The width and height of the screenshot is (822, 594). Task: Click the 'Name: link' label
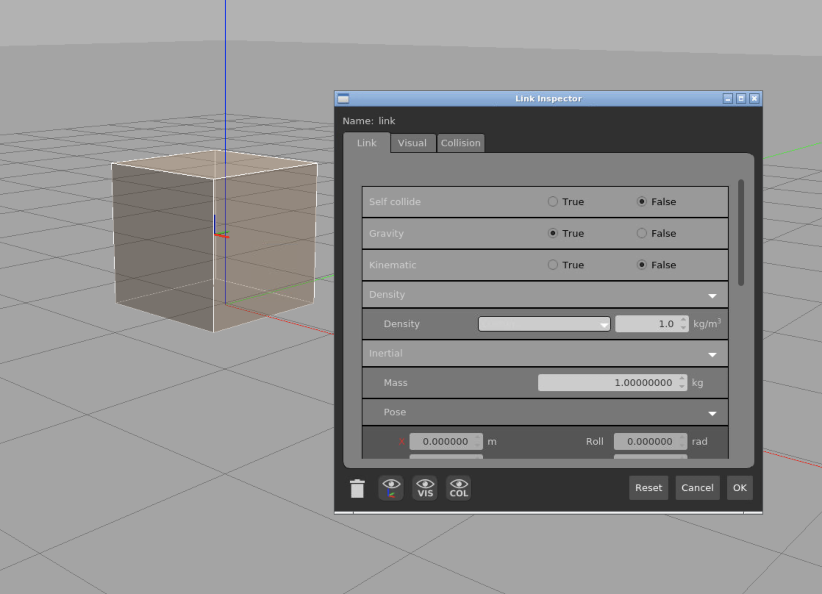coord(369,121)
